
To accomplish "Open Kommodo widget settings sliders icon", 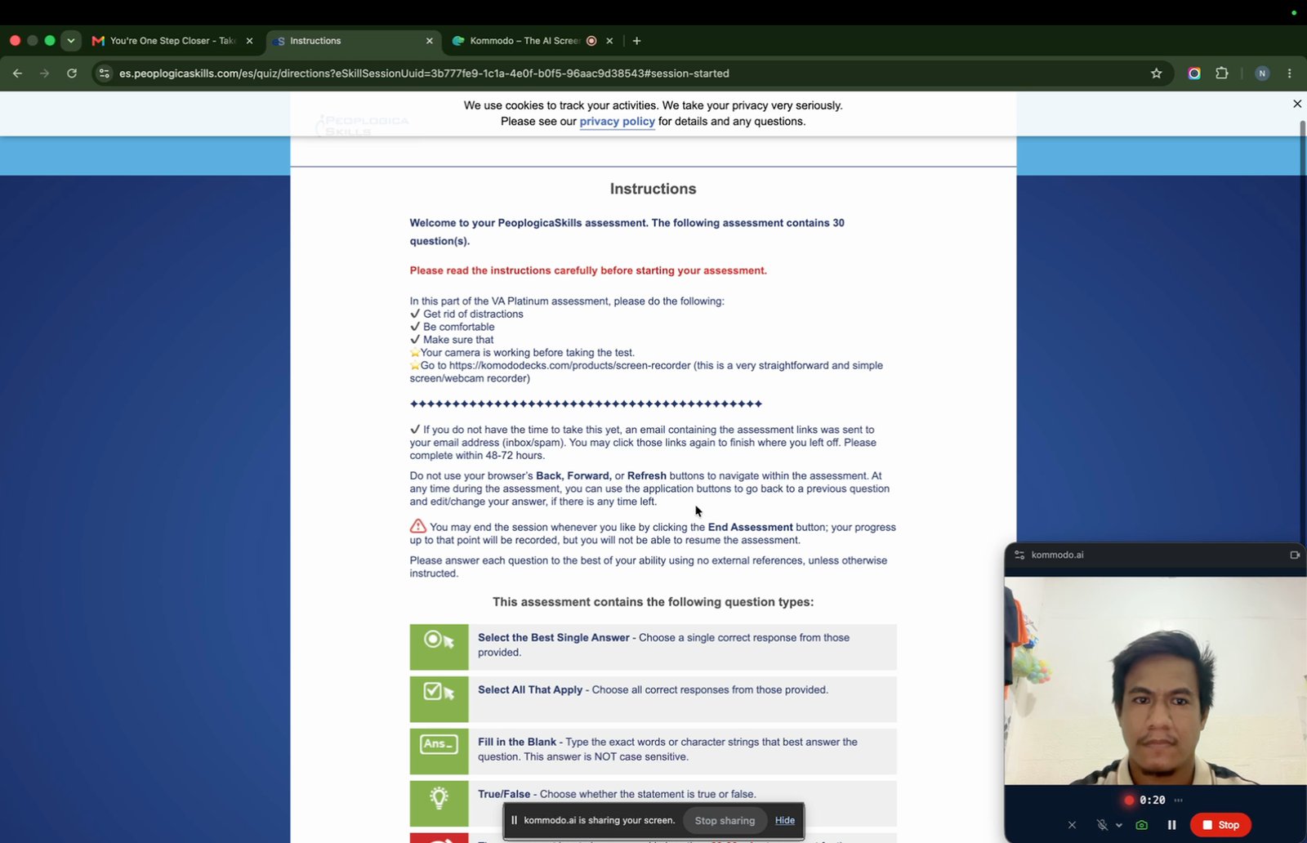I will (x=1019, y=555).
